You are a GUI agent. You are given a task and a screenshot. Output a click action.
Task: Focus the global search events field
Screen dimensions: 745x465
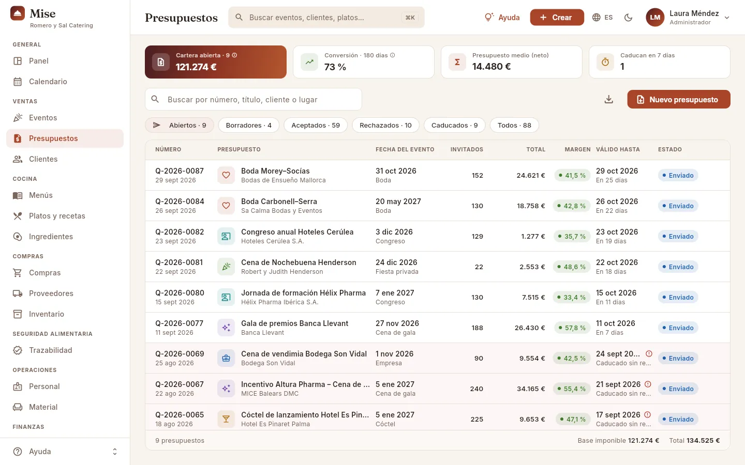(x=326, y=18)
